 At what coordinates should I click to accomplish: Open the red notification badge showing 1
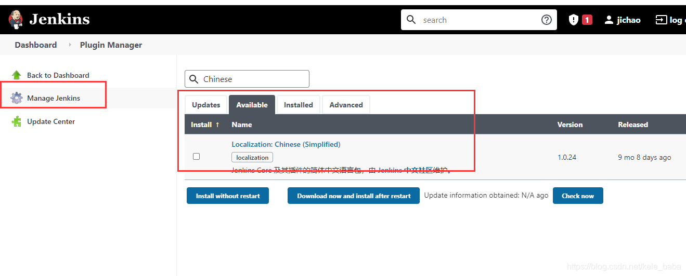587,20
